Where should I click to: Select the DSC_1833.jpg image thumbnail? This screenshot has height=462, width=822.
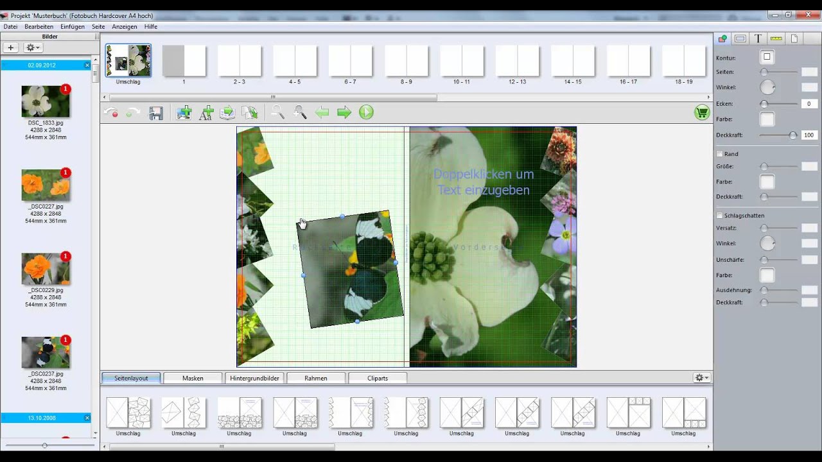point(46,101)
